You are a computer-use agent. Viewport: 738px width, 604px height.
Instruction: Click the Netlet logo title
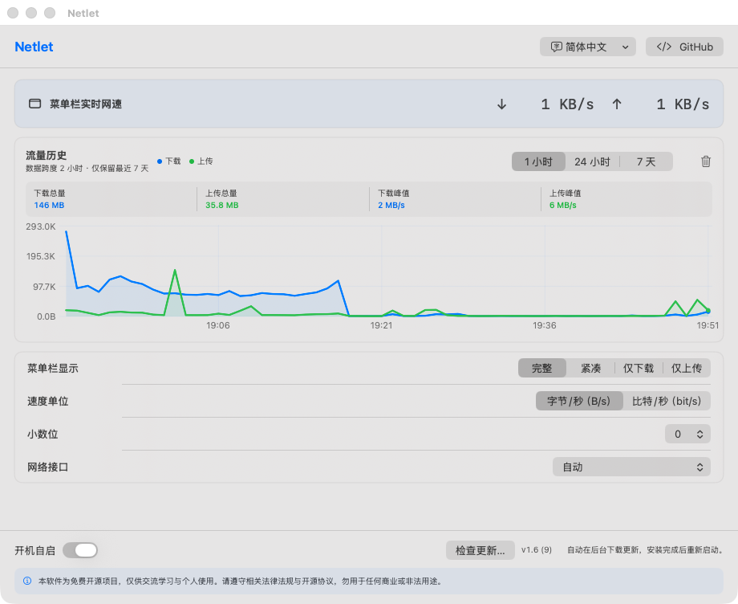click(34, 47)
